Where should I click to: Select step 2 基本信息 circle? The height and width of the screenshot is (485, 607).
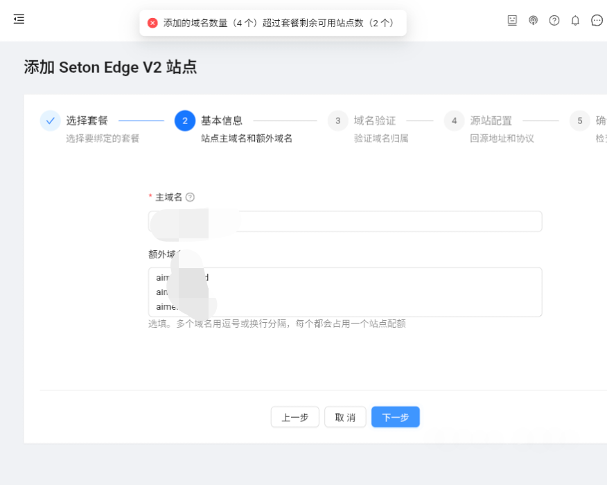tap(184, 121)
